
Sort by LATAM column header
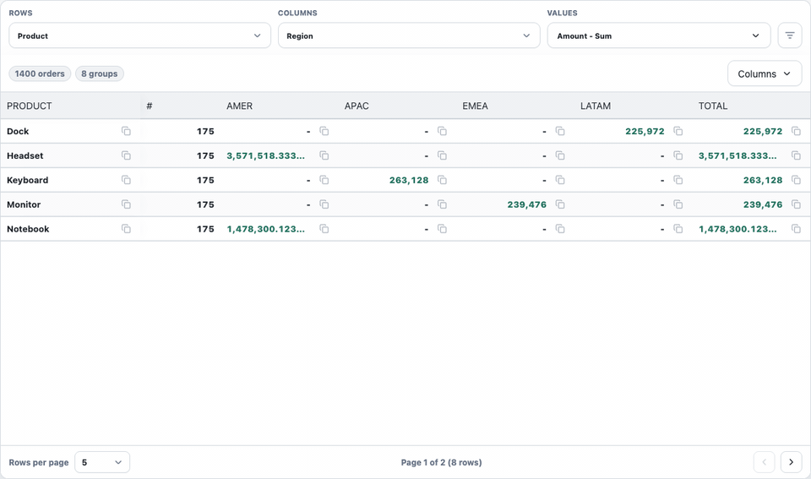click(x=596, y=106)
